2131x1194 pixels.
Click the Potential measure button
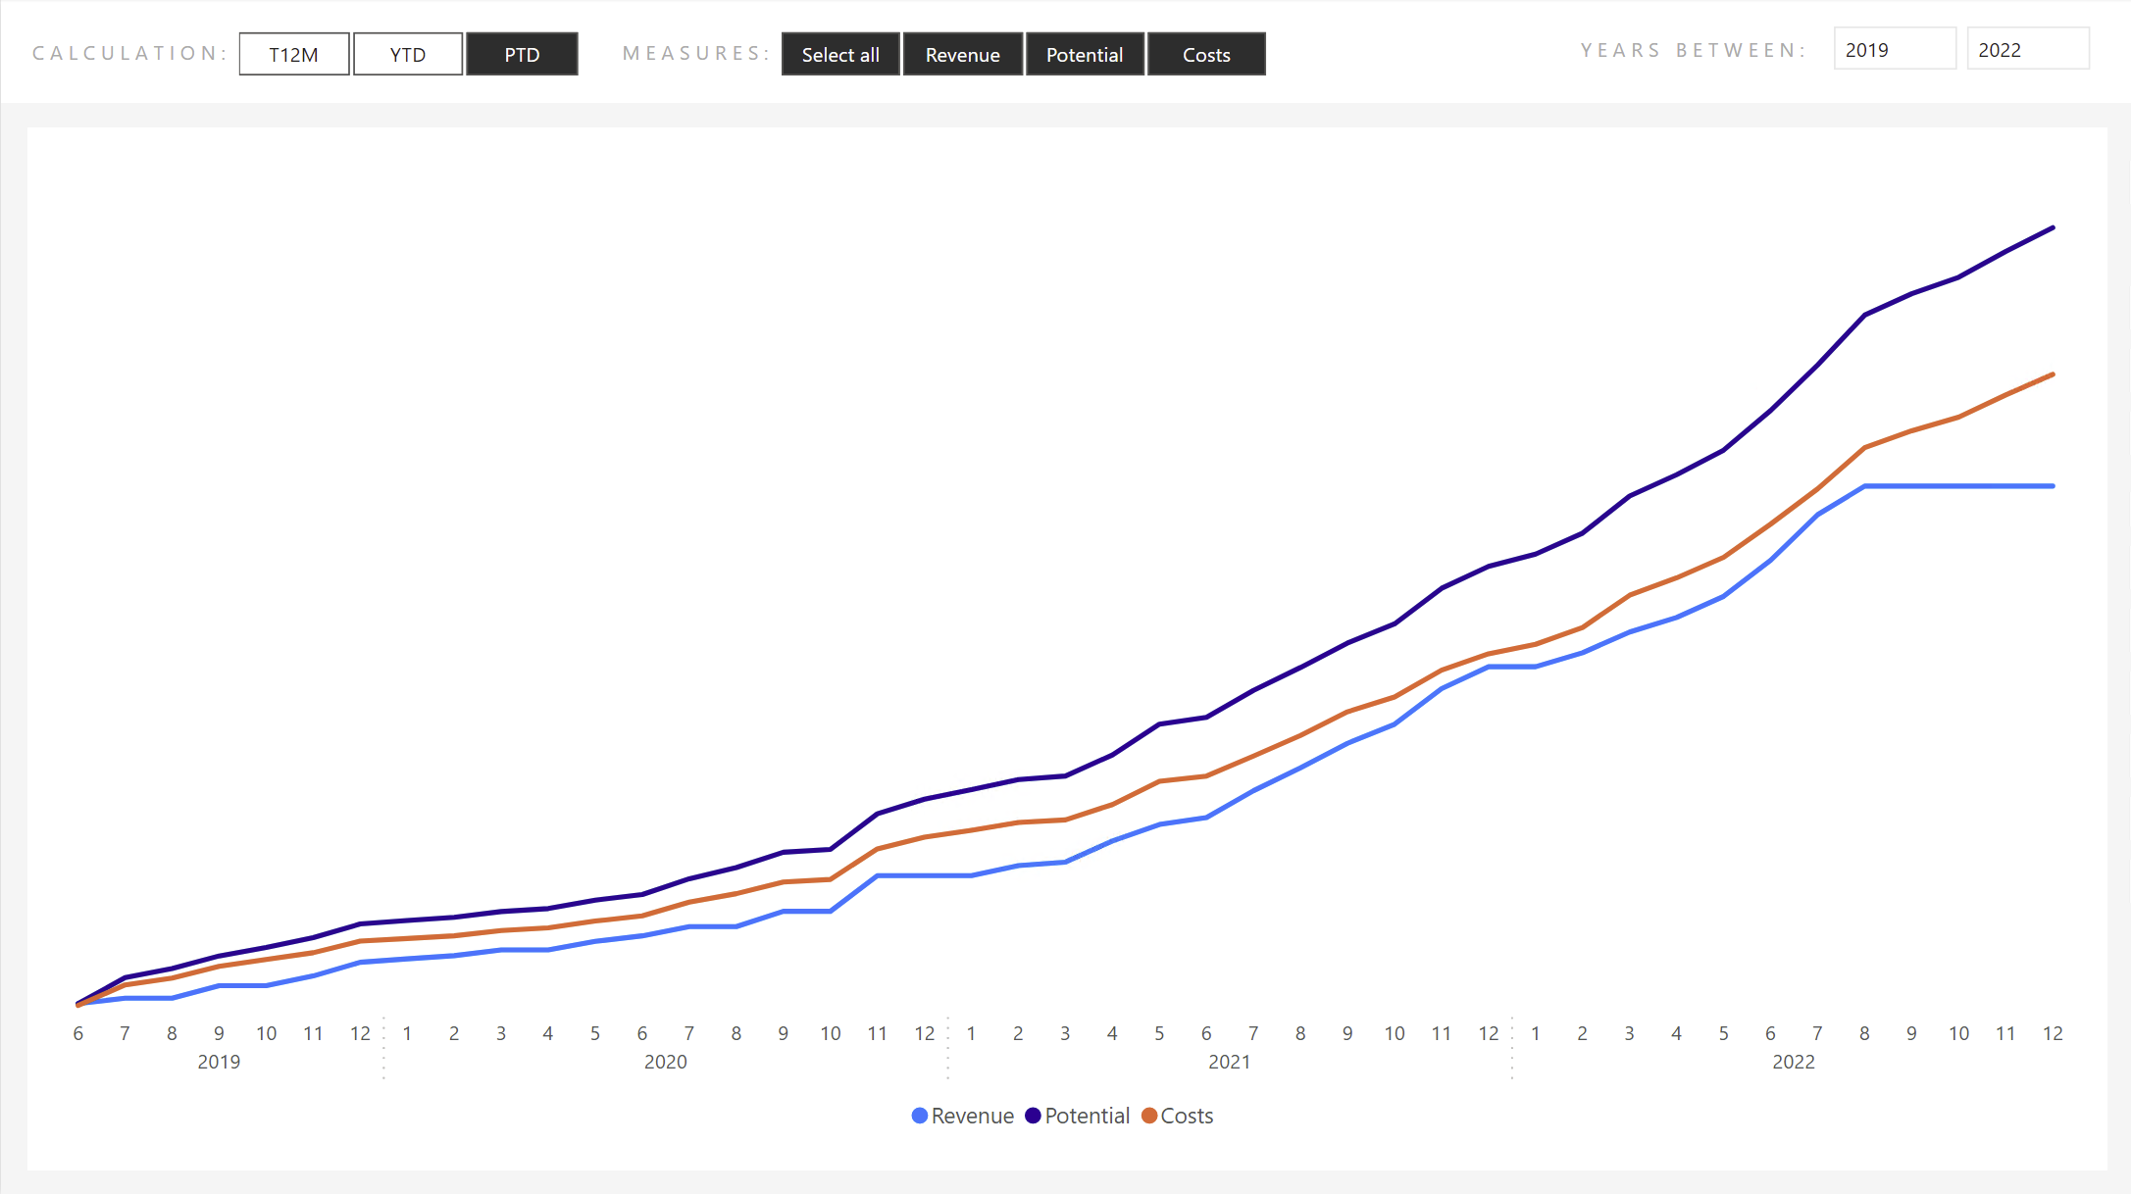click(1085, 54)
